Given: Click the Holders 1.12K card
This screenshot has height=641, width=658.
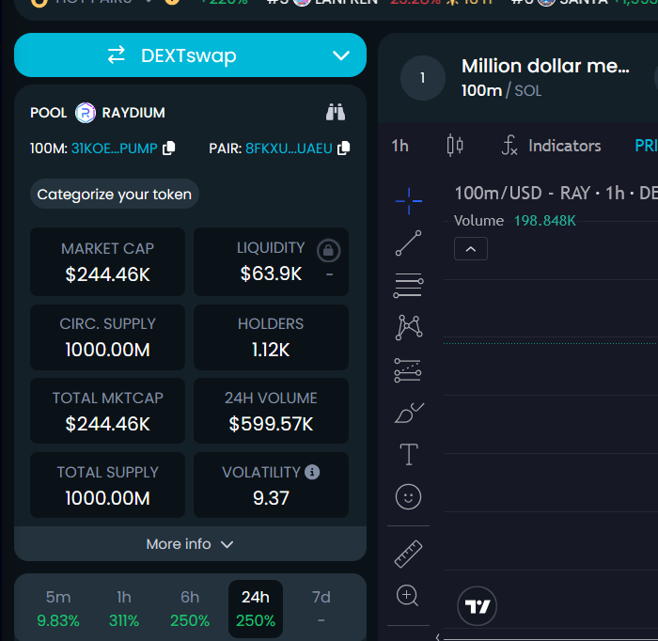Looking at the screenshot, I should (271, 337).
